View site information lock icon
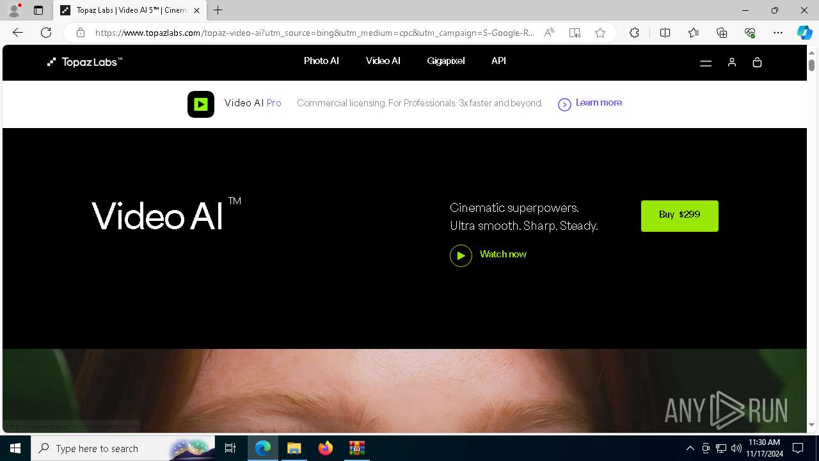 pos(80,33)
